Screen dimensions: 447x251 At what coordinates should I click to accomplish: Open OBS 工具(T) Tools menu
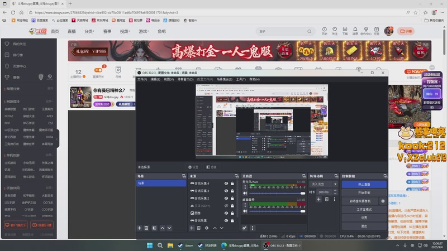click(241, 79)
